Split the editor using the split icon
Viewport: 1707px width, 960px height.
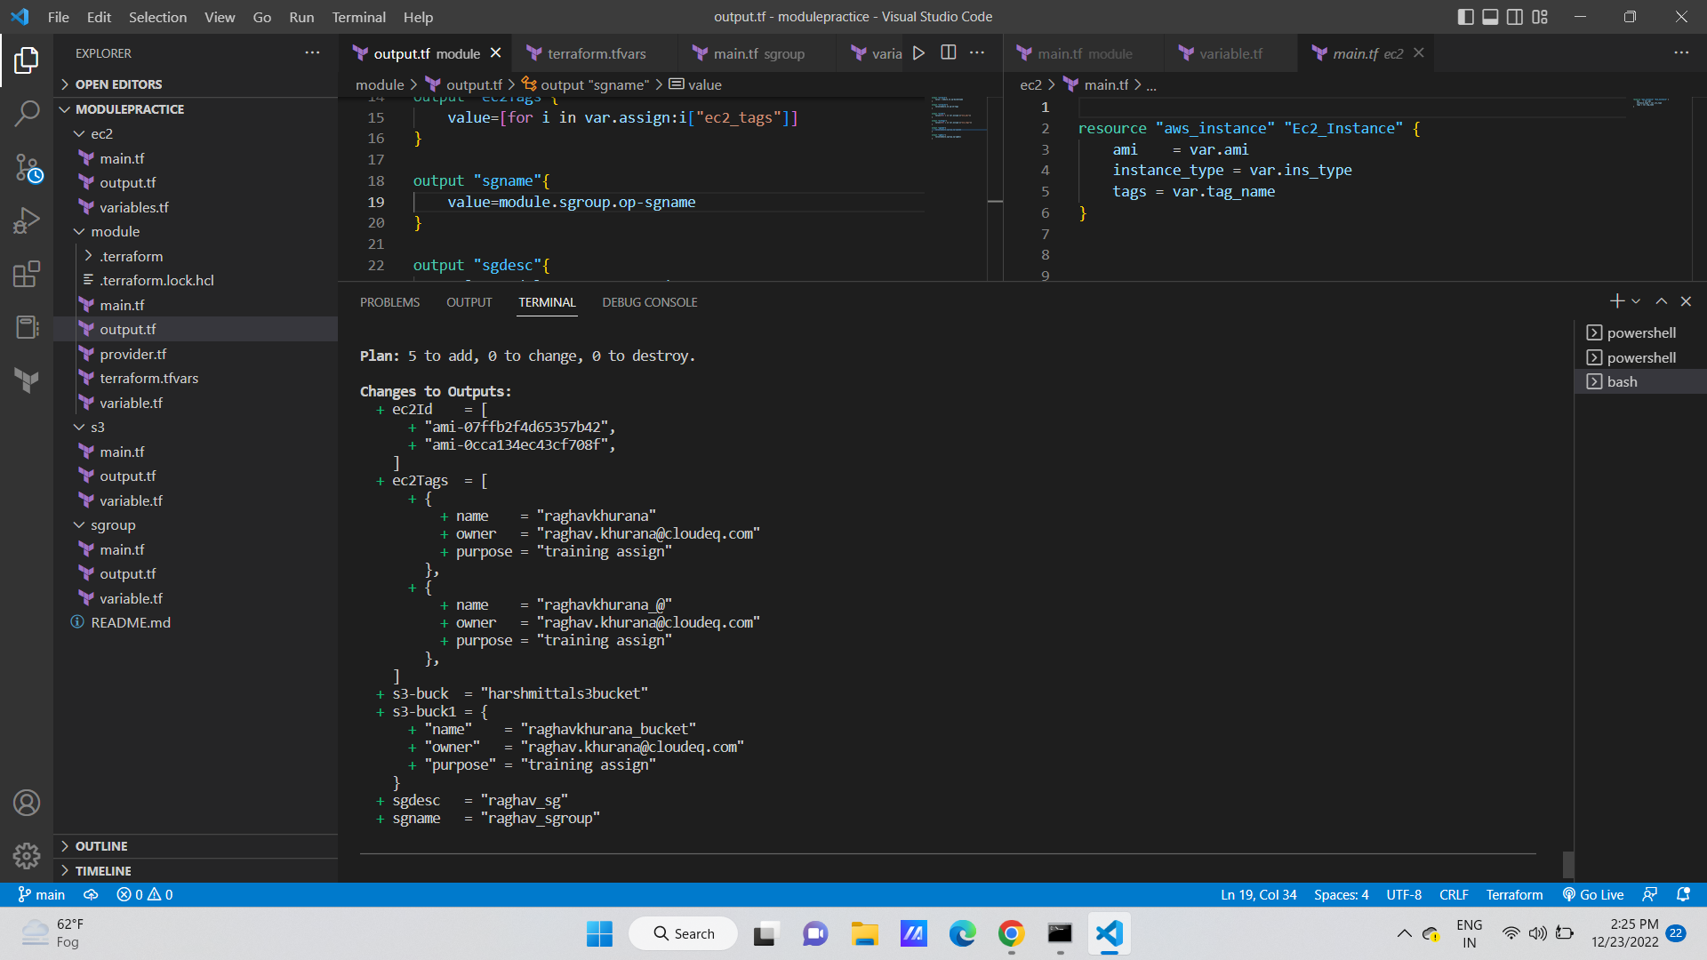tap(948, 53)
